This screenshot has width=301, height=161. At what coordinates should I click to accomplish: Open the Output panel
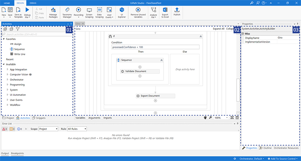(5, 153)
